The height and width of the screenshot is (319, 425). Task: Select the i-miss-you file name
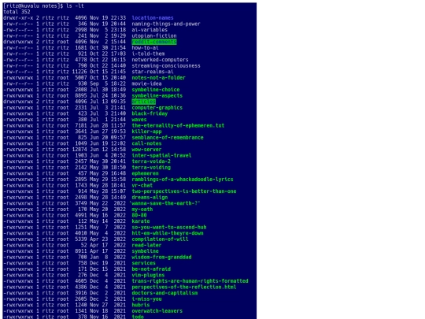pos(146,299)
